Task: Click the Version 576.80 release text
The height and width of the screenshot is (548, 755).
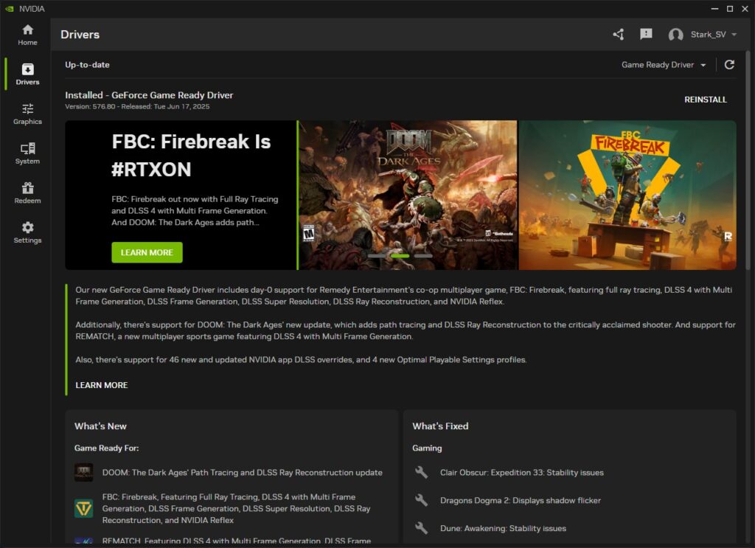Action: tap(137, 106)
